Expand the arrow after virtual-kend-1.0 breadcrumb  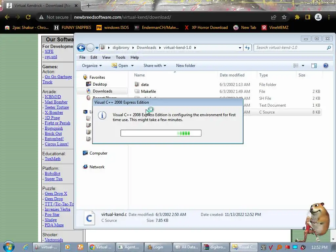coord(195,48)
